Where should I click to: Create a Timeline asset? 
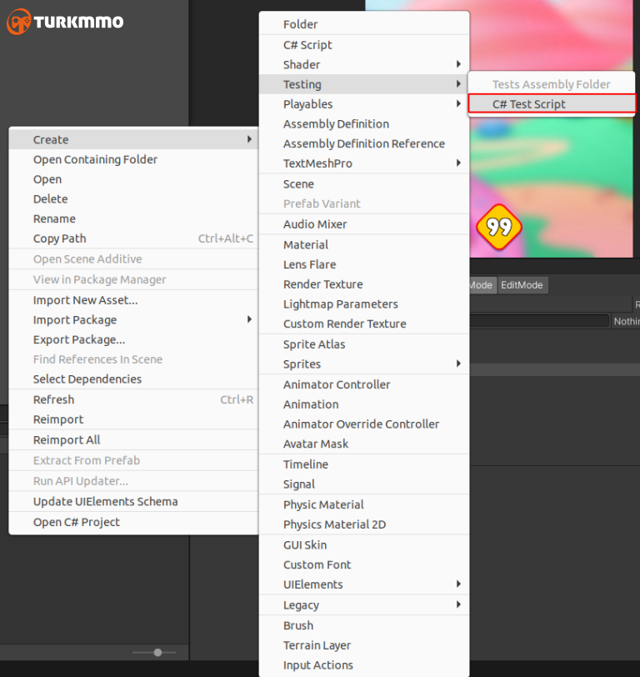click(364, 464)
